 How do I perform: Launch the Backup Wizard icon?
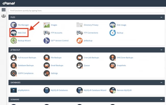(x=14, y=41)
